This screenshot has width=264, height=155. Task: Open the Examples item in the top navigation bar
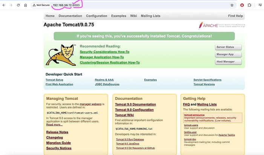tap(118, 16)
